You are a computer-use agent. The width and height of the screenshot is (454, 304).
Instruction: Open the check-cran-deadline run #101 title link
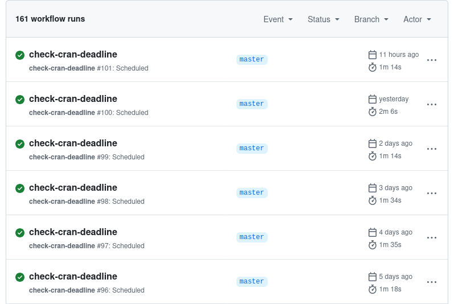click(73, 55)
